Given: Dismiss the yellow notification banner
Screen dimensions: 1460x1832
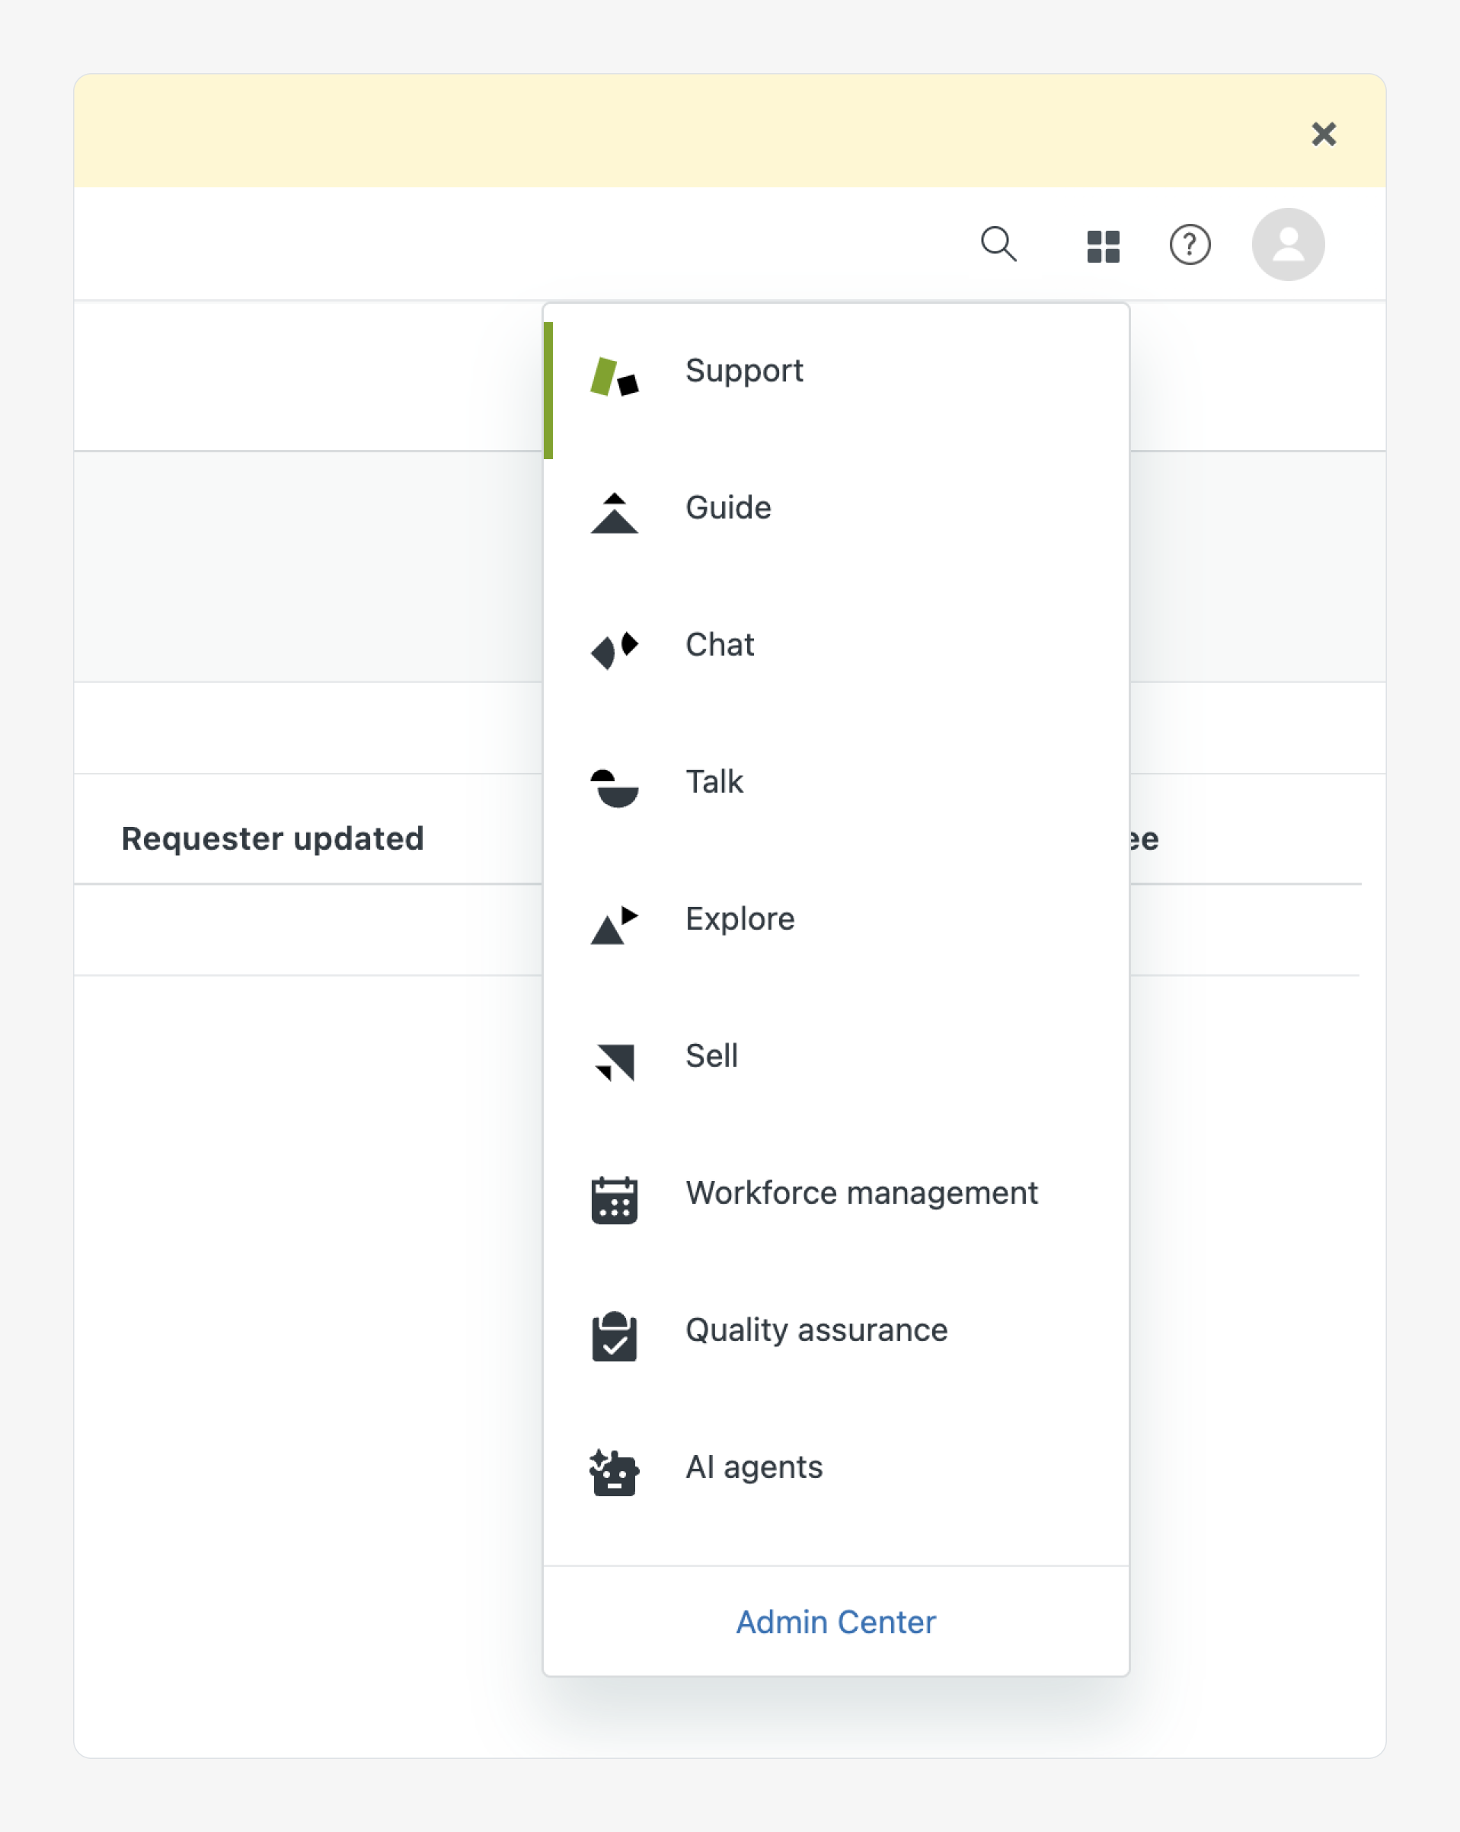Looking at the screenshot, I should pyautogui.click(x=1323, y=134).
